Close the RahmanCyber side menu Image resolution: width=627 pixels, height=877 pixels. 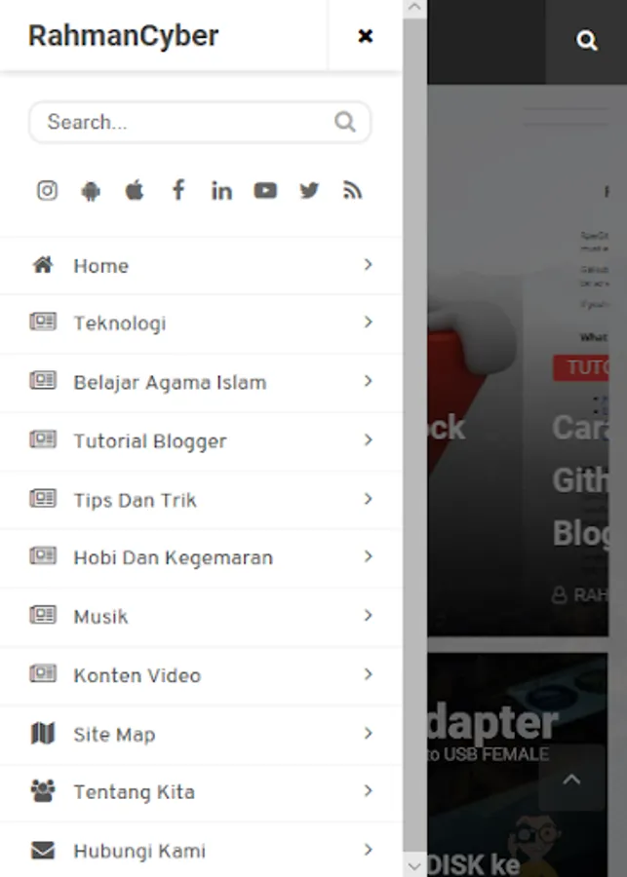[x=365, y=36]
